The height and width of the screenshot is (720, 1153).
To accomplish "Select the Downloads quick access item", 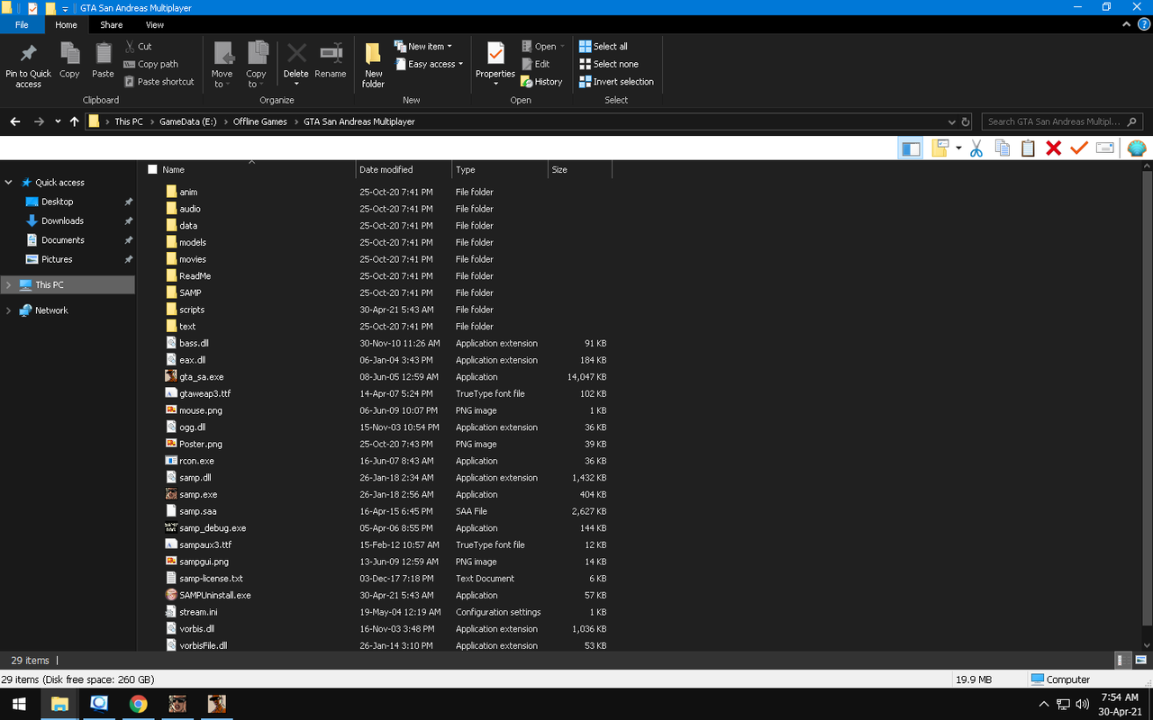I will (x=62, y=221).
